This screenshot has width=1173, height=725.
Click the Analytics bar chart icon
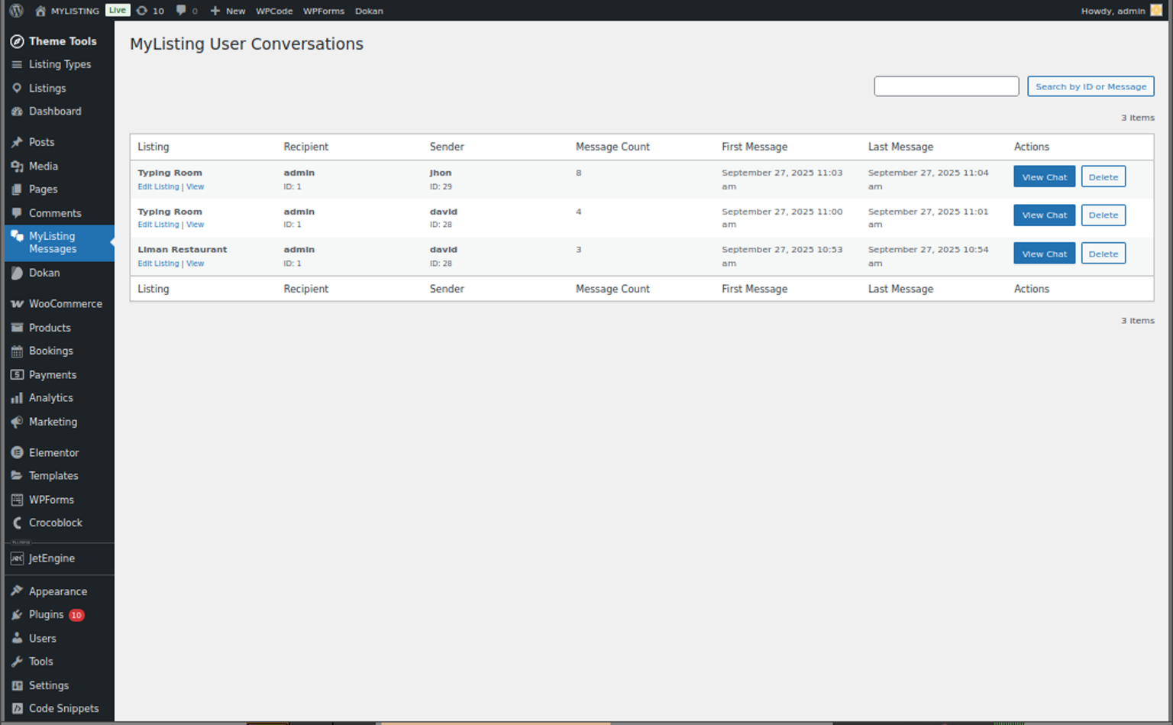click(17, 398)
